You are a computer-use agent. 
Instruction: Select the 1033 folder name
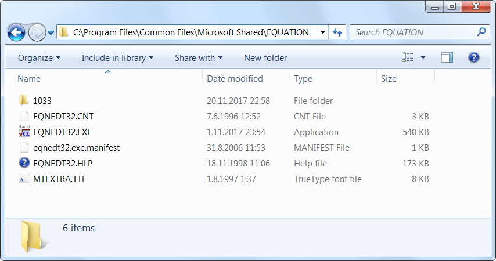tap(42, 101)
